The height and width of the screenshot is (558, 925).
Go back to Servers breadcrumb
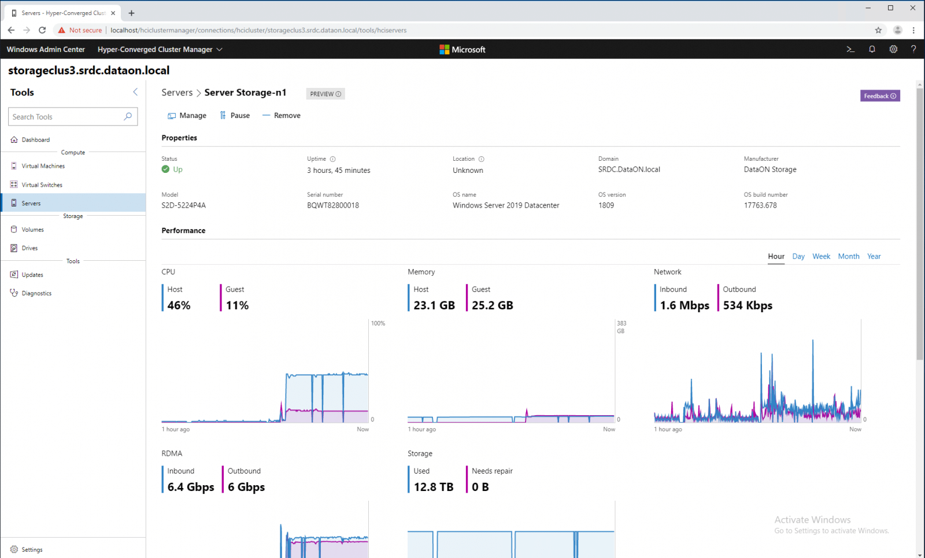177,93
